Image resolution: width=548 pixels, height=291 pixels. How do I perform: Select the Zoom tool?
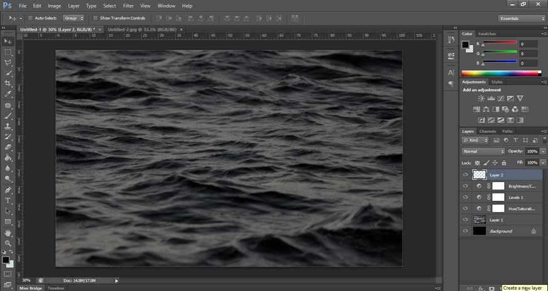8,243
